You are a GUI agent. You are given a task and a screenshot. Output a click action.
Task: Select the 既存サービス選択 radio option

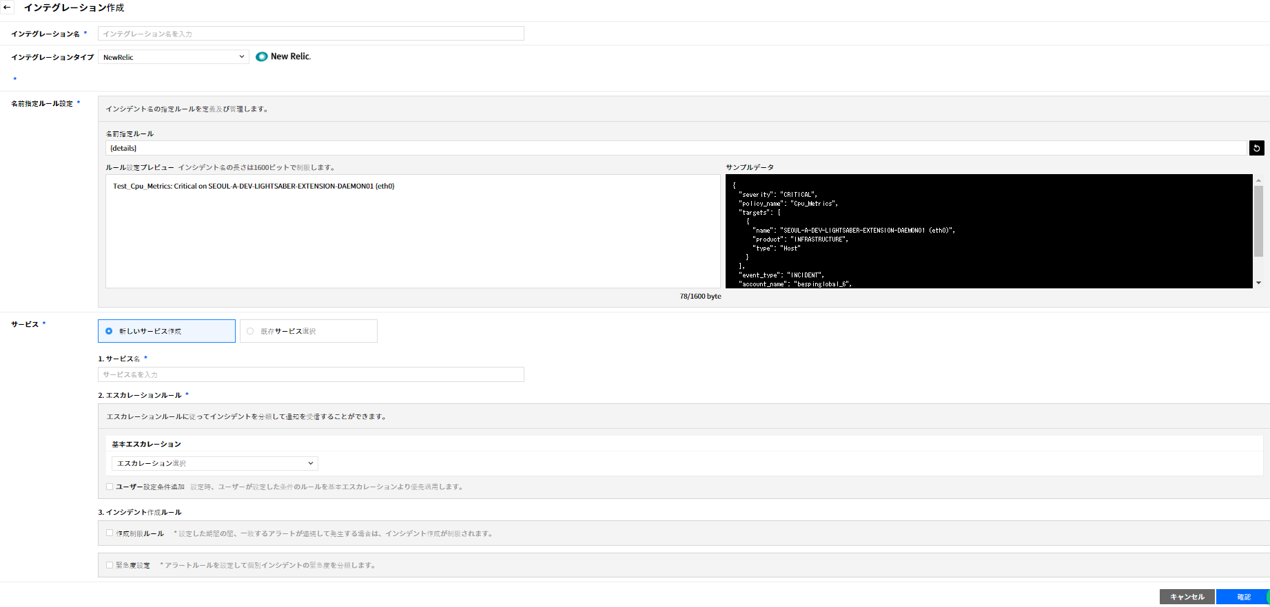[x=250, y=331]
